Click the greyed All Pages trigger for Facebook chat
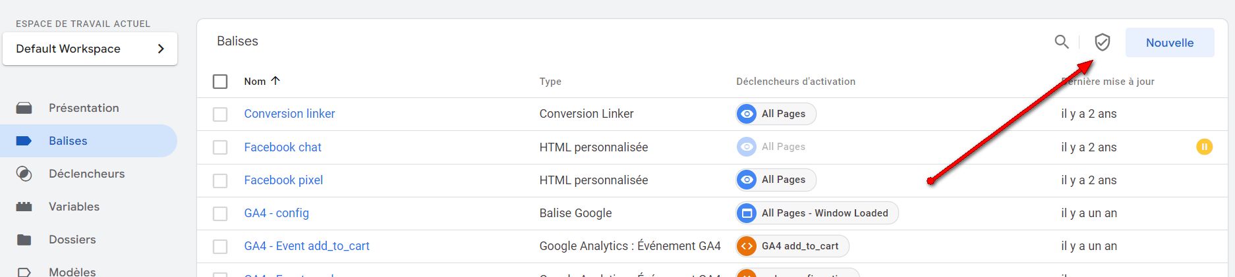 click(776, 147)
